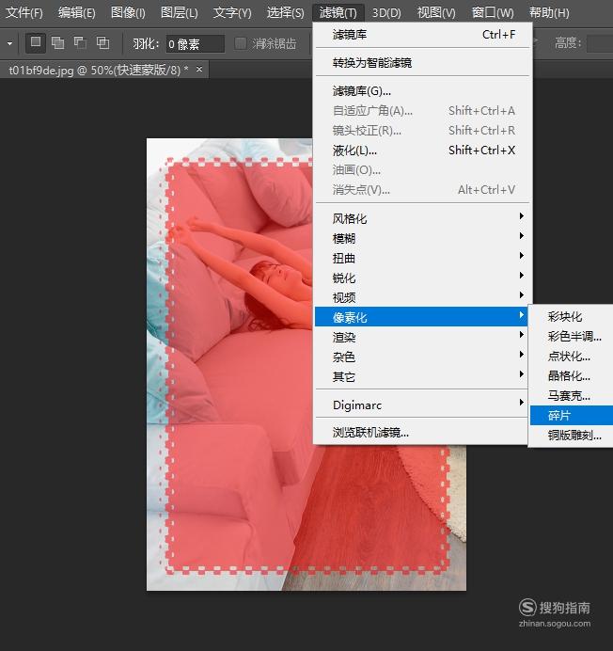Open the 晶格化... filter dialog
Screen dimensions: 613x651
tap(572, 376)
